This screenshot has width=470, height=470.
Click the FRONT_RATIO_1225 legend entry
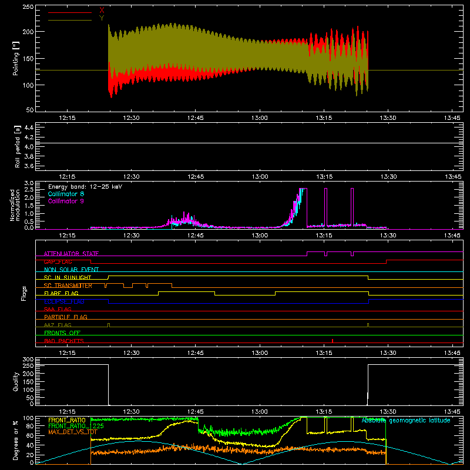coord(76,426)
